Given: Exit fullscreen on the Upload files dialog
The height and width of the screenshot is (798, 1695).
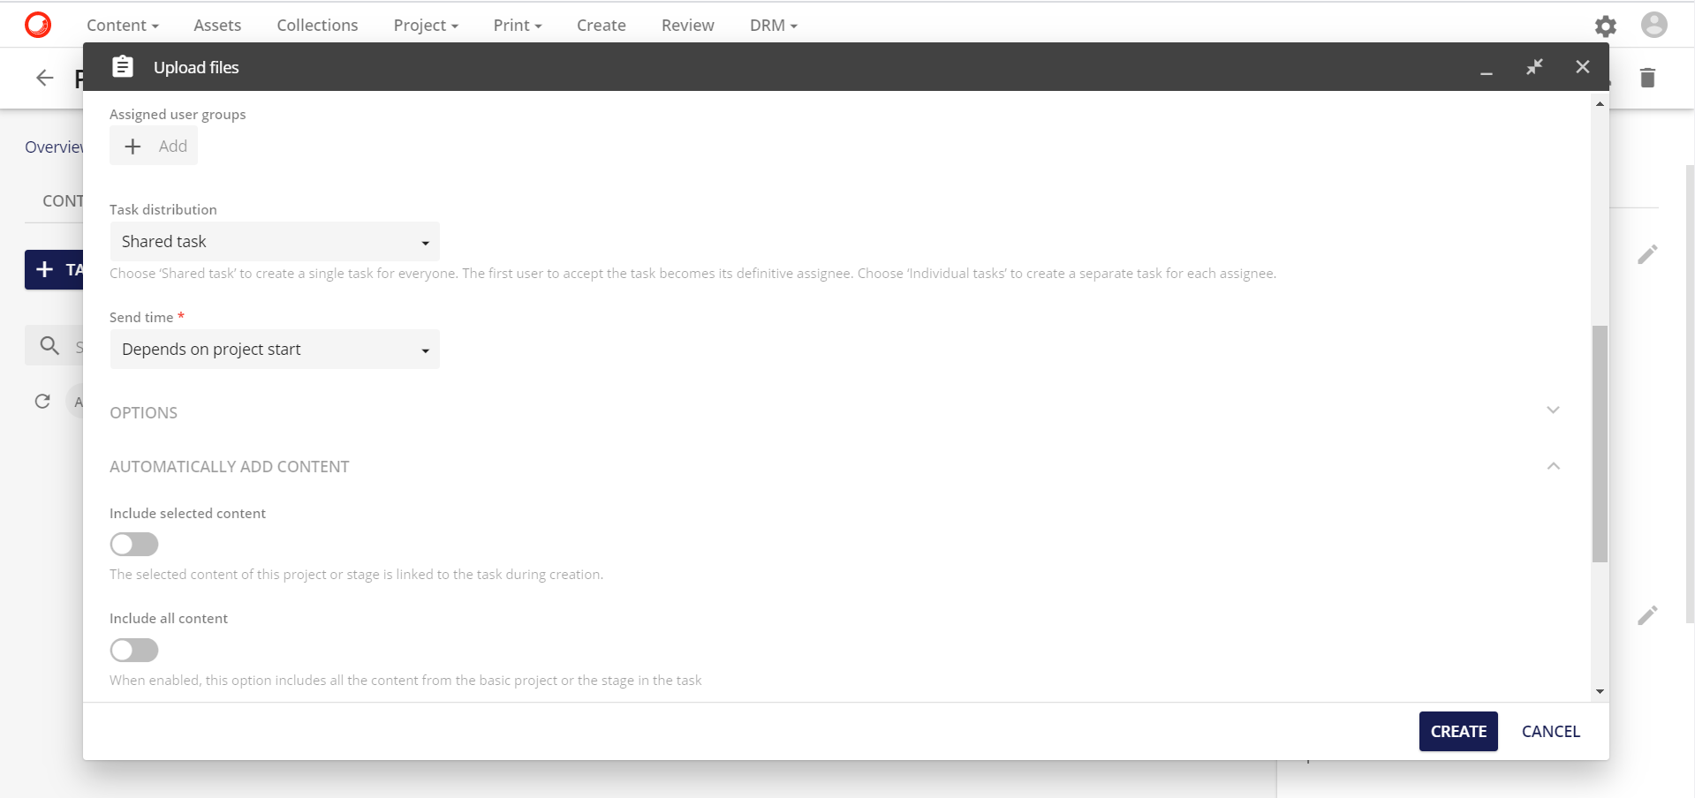Looking at the screenshot, I should [1534, 66].
